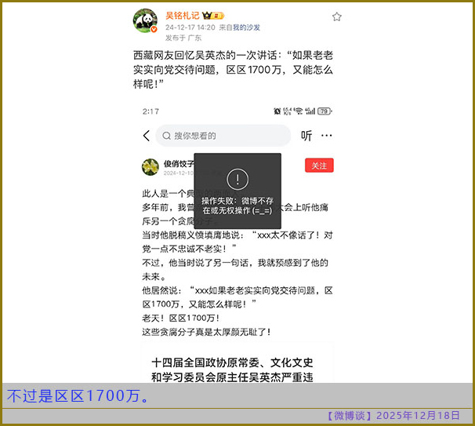Tap the search magnifier icon
The height and width of the screenshot is (426, 475).
point(167,136)
